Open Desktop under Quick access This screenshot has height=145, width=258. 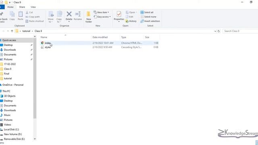(x=8, y=45)
